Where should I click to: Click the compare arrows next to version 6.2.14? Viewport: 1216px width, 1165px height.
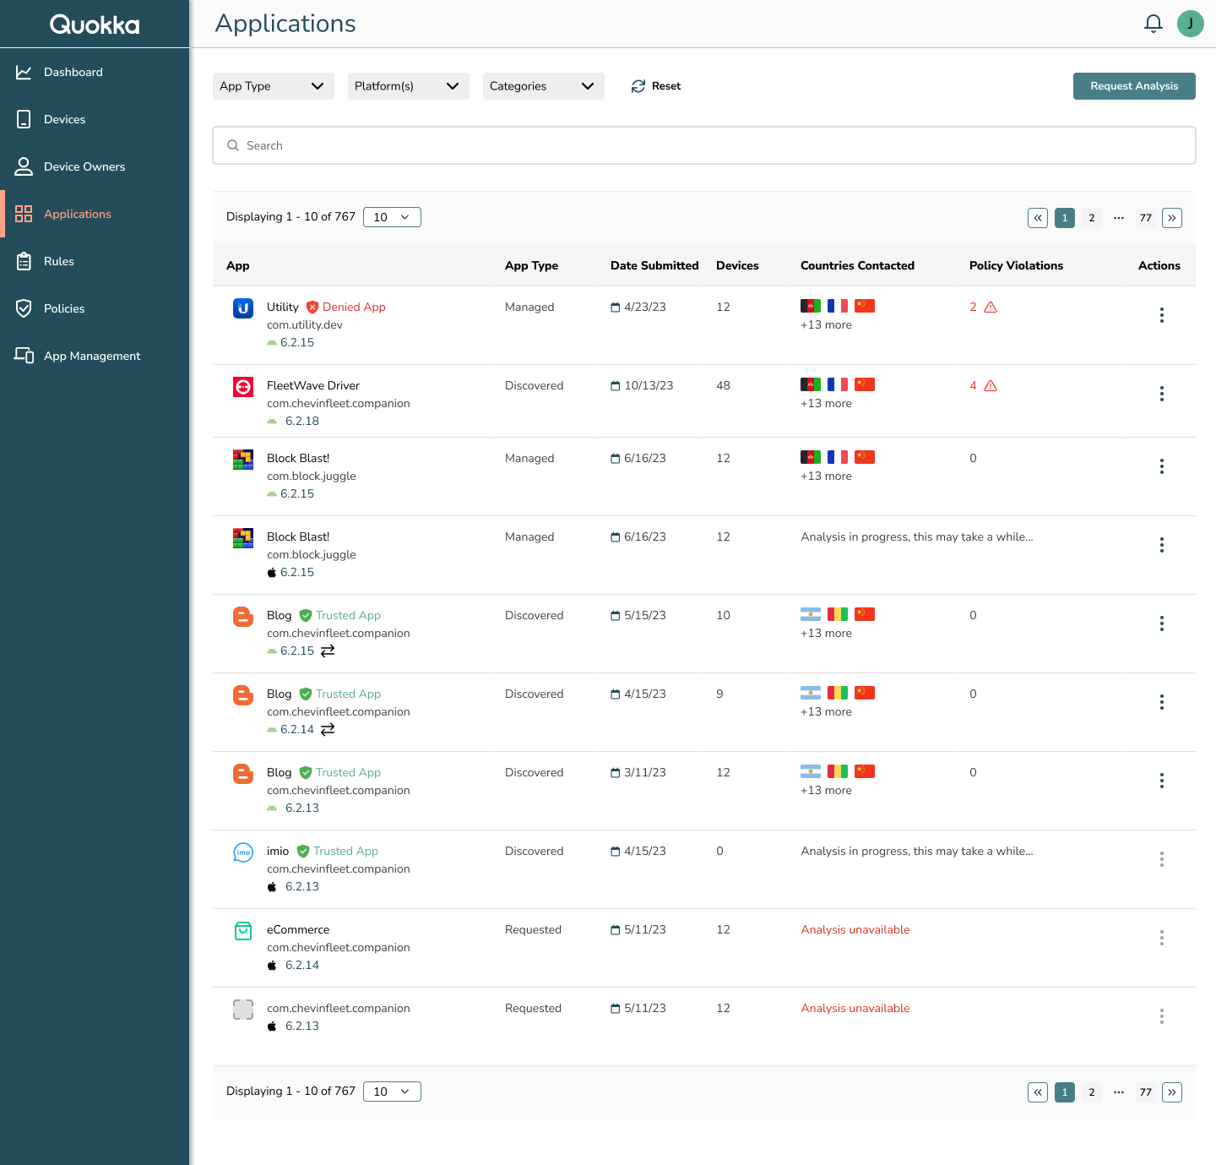(328, 729)
